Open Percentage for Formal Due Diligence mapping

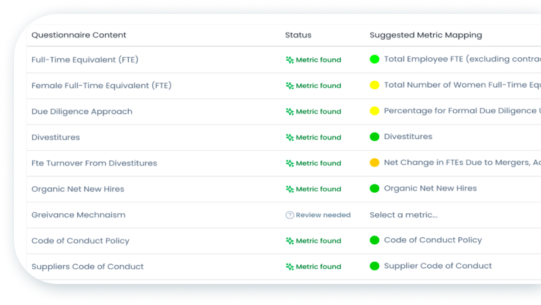pos(463,111)
